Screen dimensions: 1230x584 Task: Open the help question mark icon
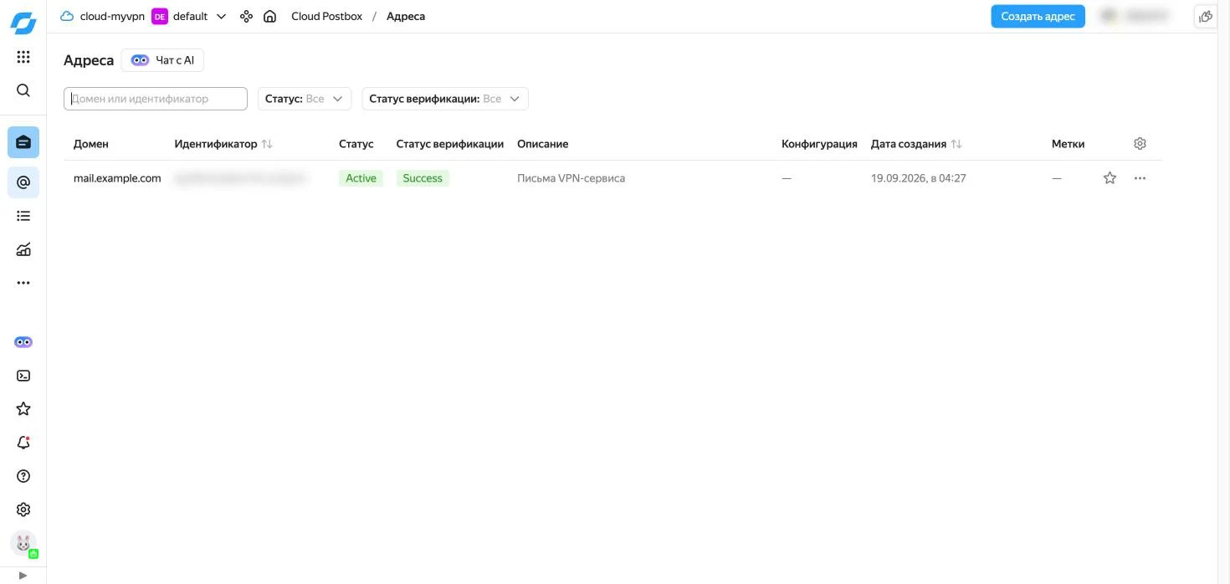click(23, 476)
